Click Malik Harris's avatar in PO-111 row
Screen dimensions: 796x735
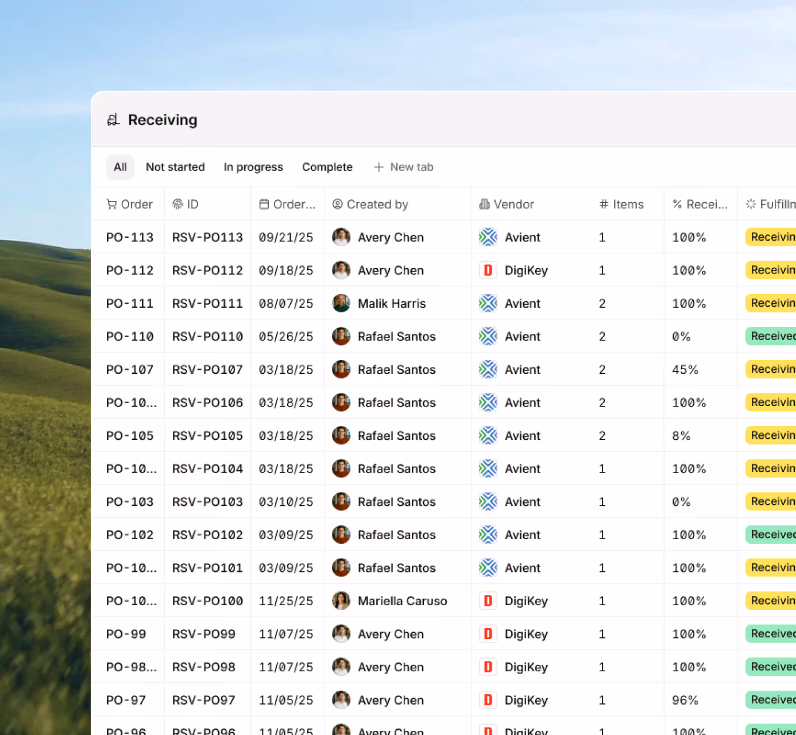[341, 303]
